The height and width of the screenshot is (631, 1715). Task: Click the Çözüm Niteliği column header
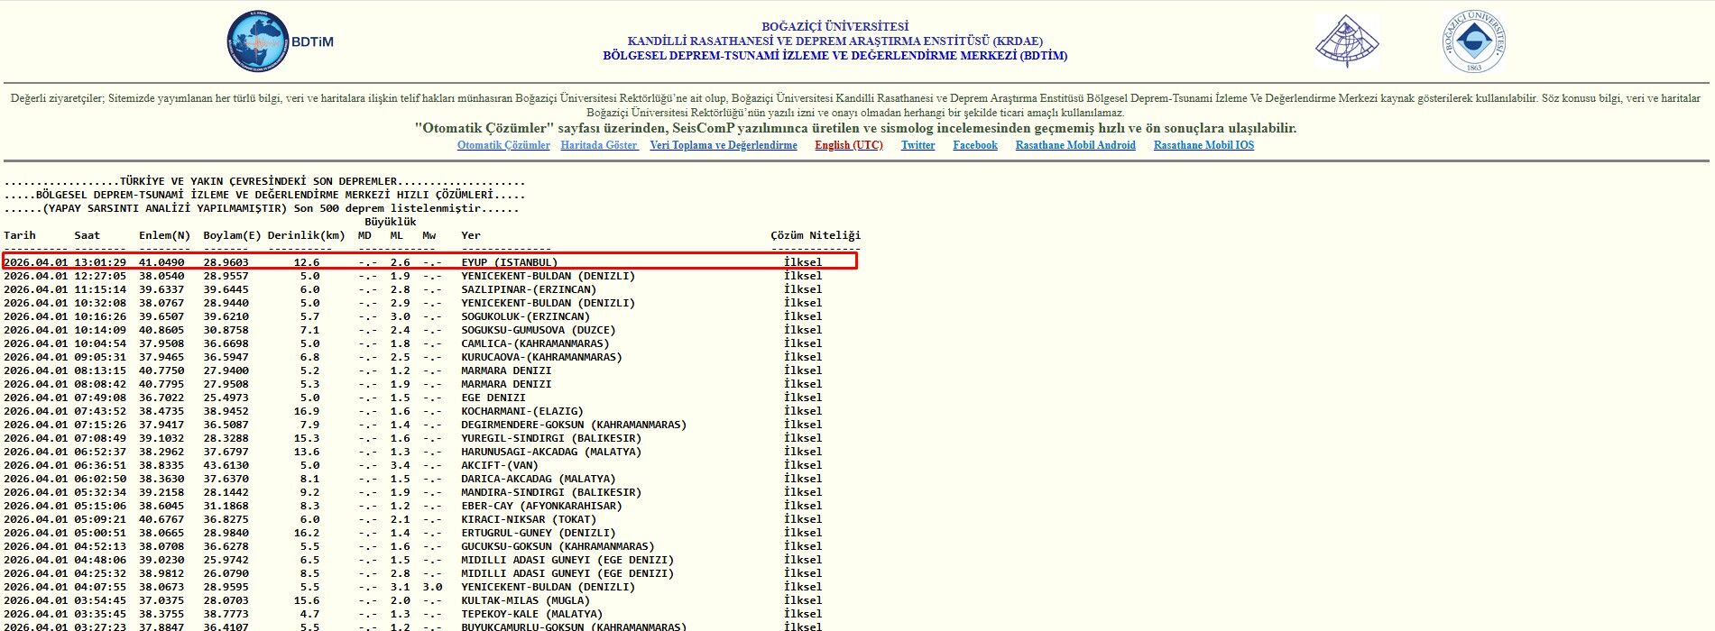[815, 235]
